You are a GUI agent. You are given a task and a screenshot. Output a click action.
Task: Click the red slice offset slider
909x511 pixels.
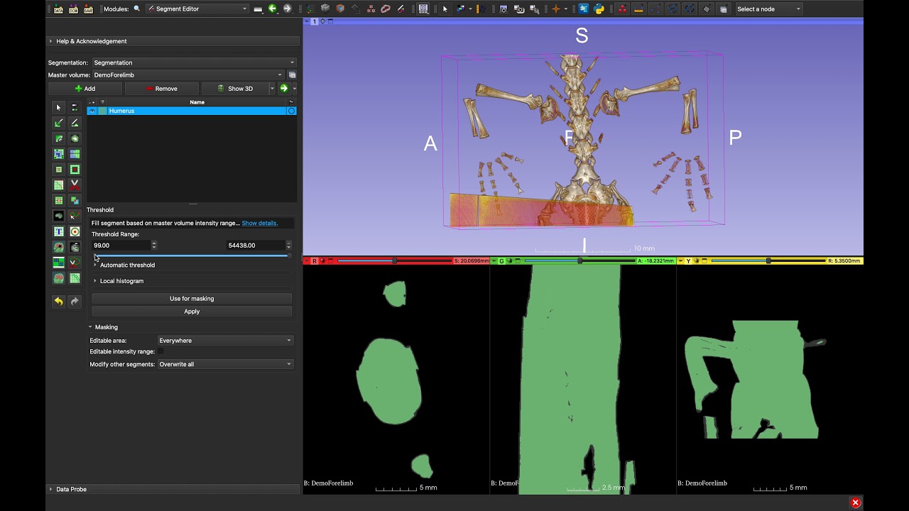394,261
